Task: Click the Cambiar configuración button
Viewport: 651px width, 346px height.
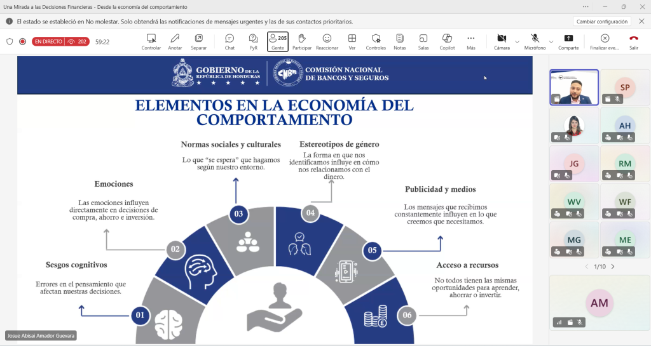Action: click(x=601, y=22)
